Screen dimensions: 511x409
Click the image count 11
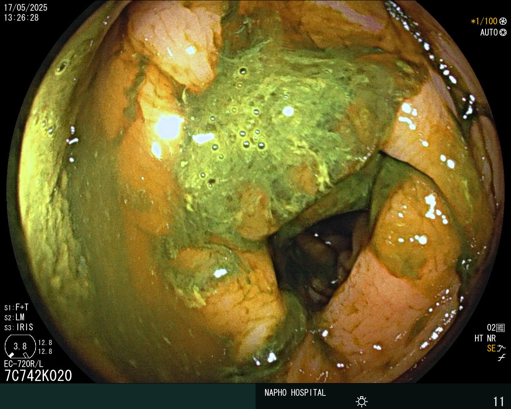(499, 401)
